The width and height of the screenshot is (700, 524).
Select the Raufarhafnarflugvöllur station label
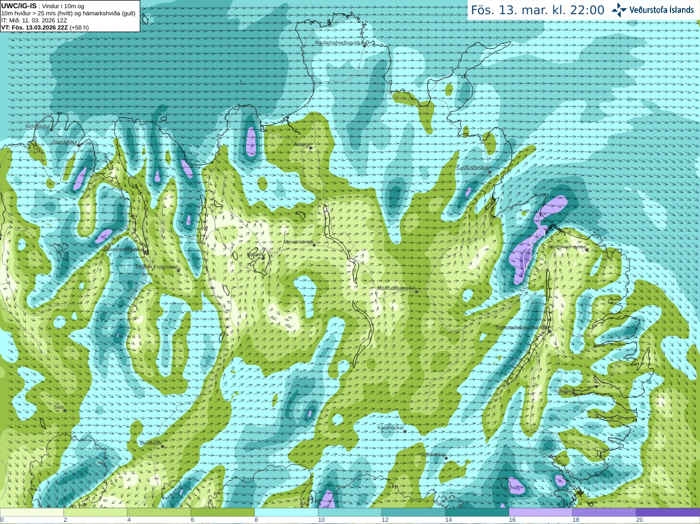[339, 43]
